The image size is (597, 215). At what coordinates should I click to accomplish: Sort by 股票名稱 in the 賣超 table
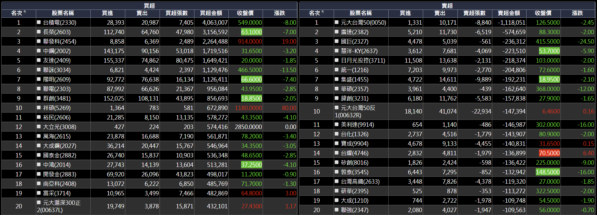click(361, 13)
